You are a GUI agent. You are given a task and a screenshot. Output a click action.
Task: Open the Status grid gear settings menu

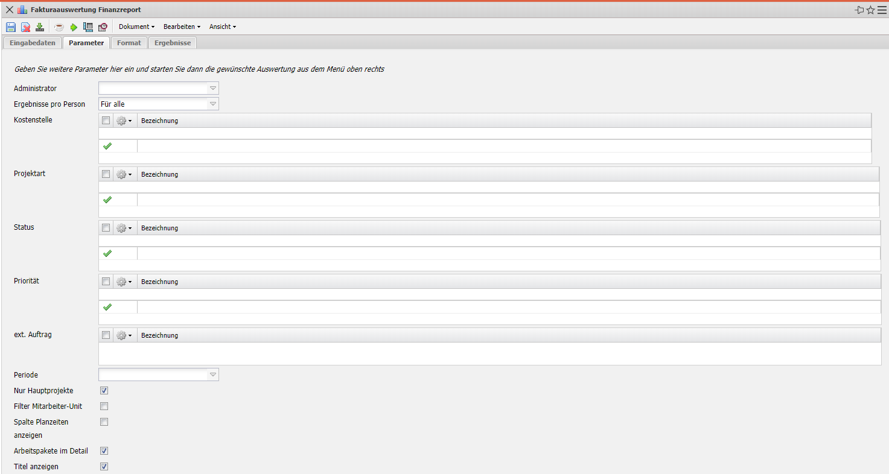point(124,228)
